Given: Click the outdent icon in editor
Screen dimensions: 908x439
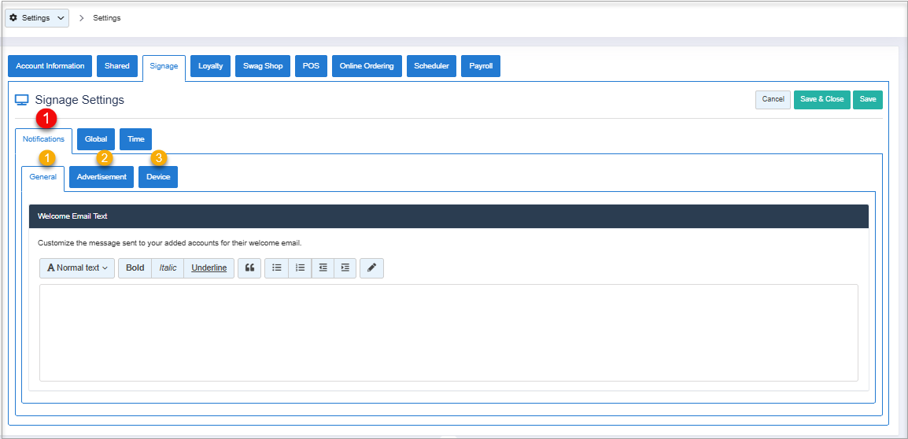Looking at the screenshot, I should [x=323, y=268].
